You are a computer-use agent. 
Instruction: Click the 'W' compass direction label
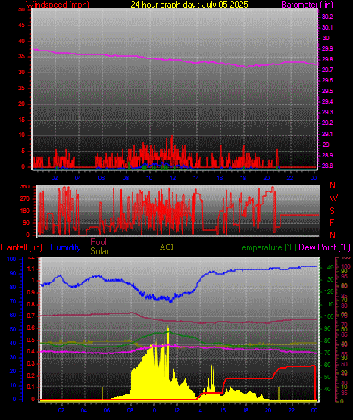333,198
